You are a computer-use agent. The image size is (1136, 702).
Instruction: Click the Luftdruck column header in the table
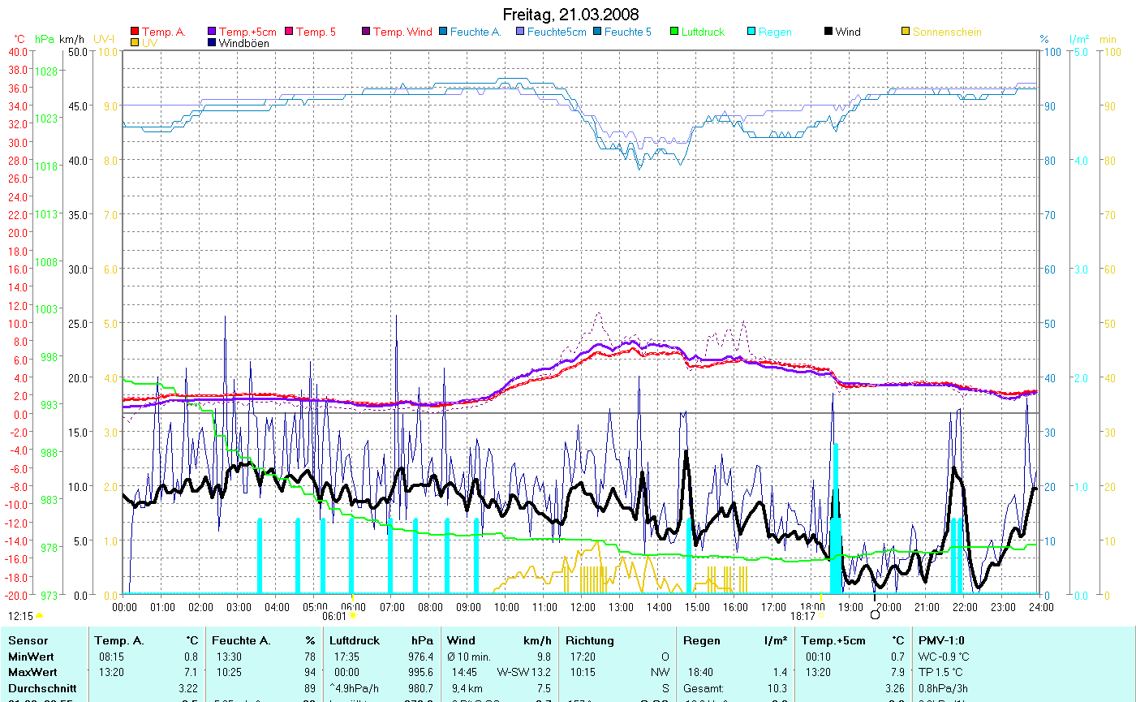(x=355, y=640)
